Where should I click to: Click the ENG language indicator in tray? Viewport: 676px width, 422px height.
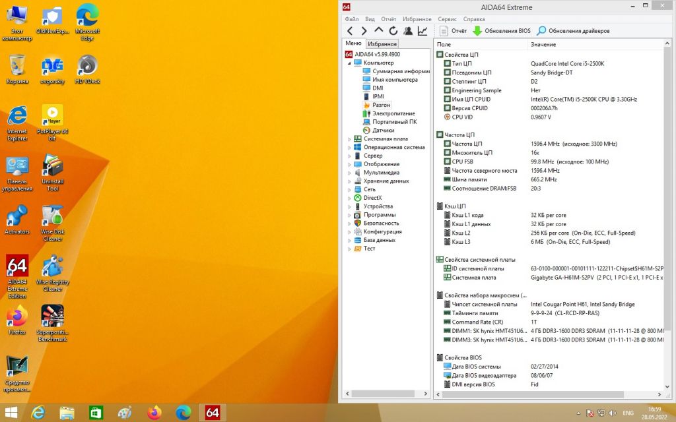click(x=628, y=413)
